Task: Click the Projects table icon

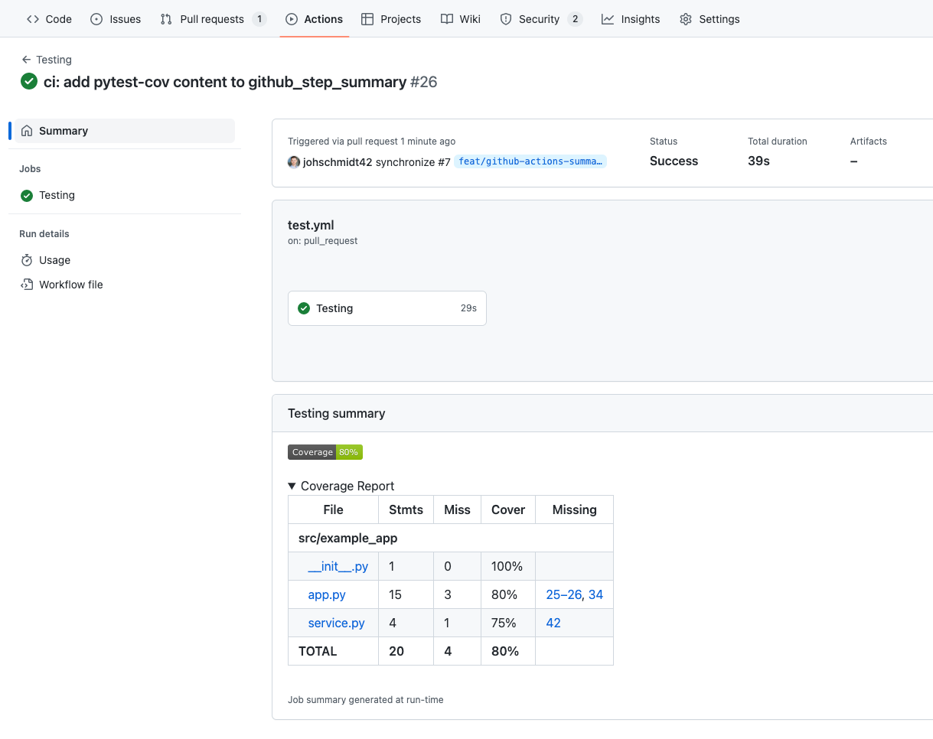Action: pyautogui.click(x=367, y=19)
